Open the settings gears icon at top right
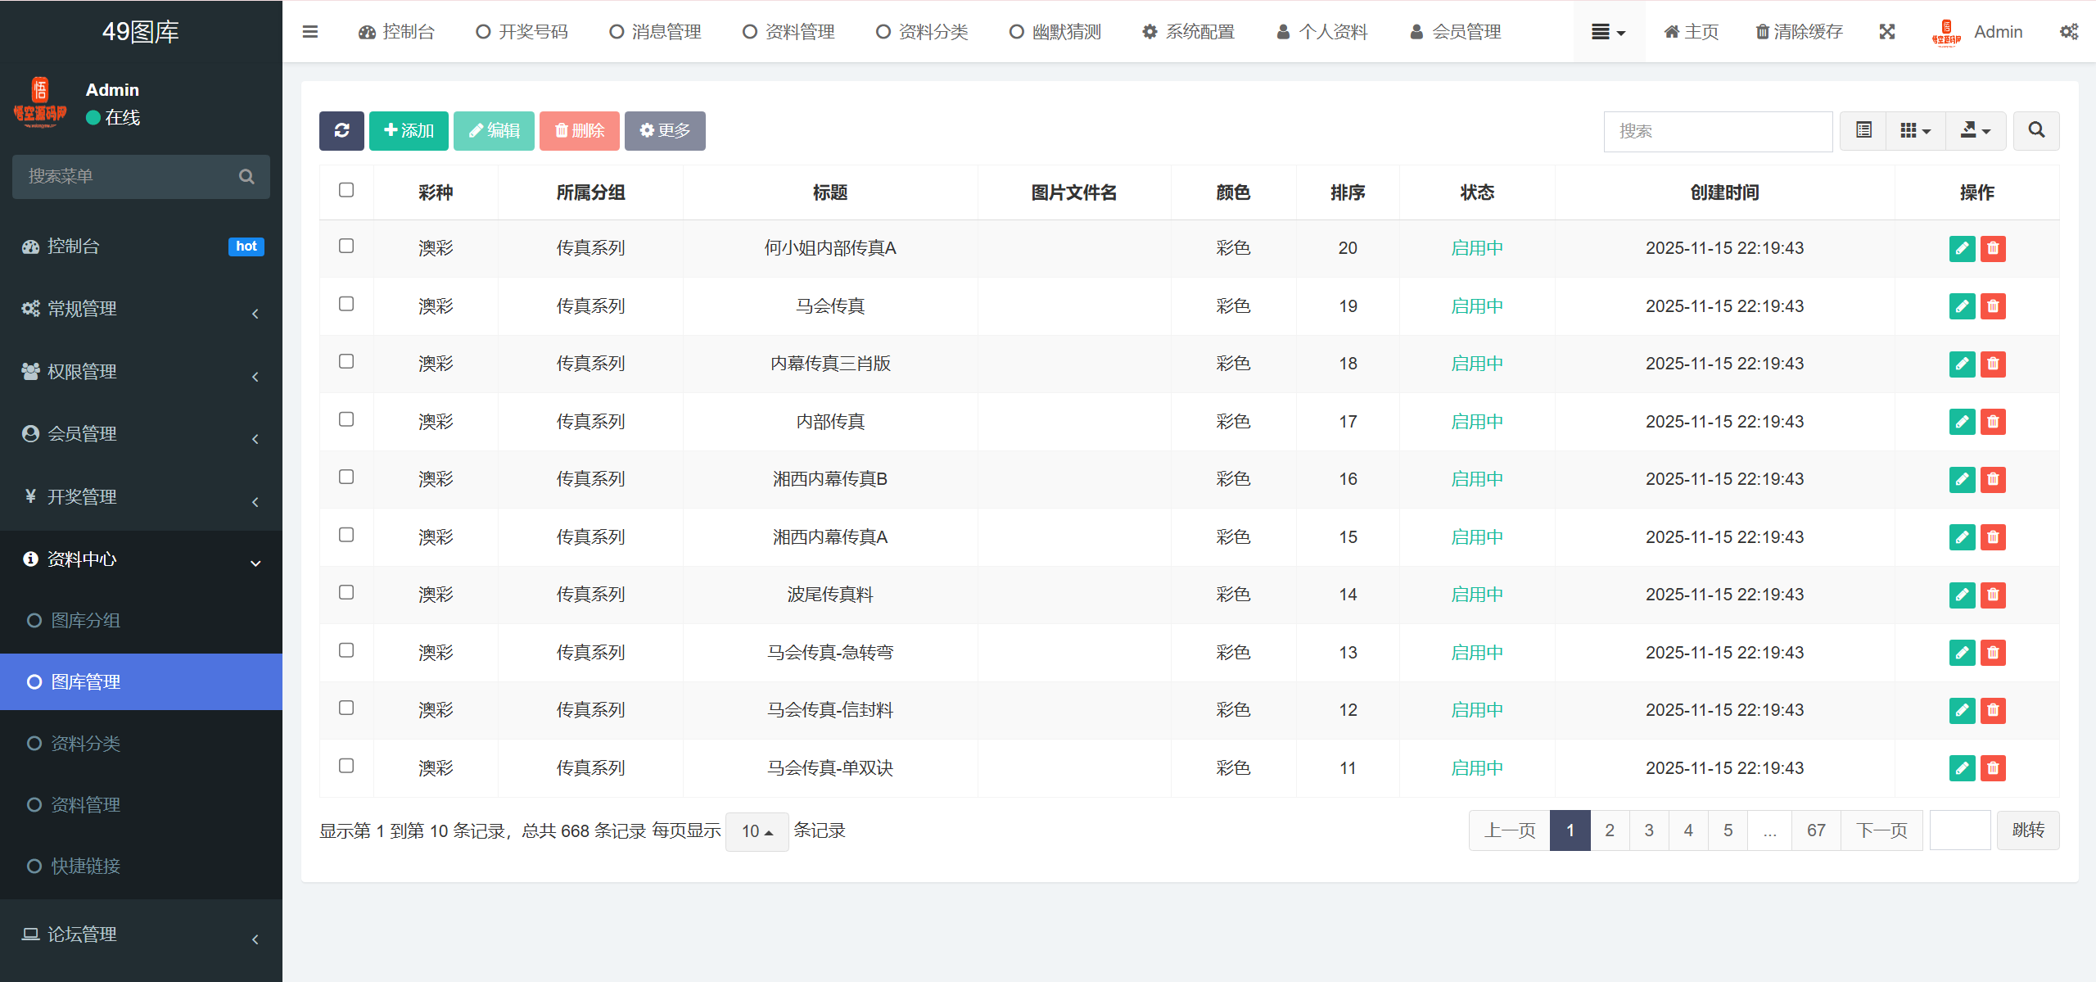Image resolution: width=2096 pixels, height=982 pixels. (x=2068, y=32)
